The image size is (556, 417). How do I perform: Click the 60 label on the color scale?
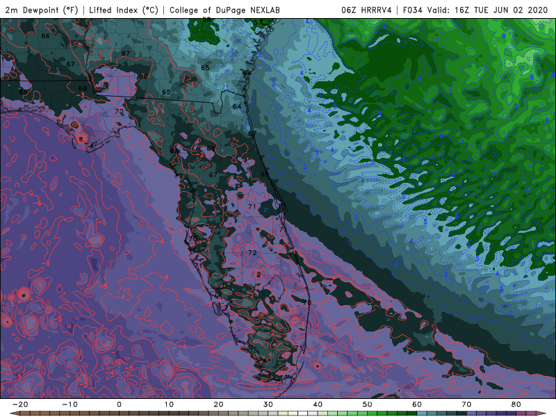pyautogui.click(x=417, y=404)
